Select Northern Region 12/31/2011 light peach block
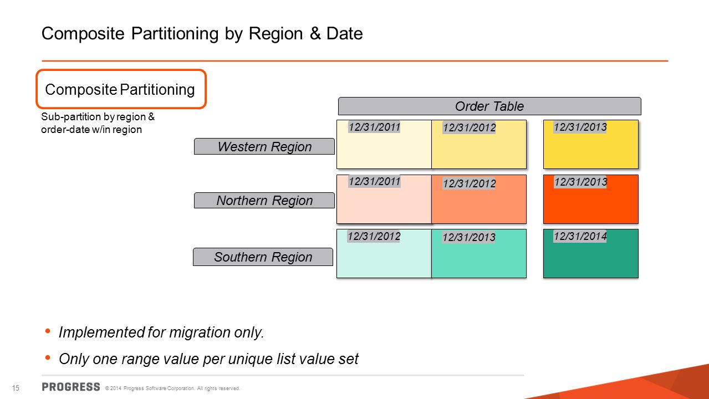 [x=384, y=199]
